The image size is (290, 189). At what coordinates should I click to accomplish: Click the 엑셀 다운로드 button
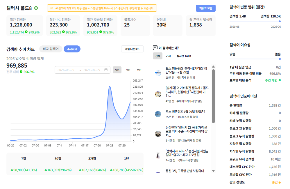coord(132,49)
